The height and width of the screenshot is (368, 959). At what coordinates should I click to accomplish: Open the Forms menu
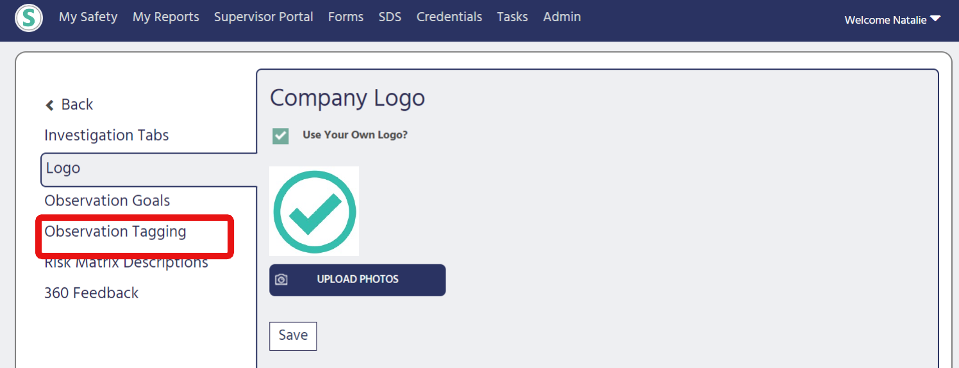346,17
